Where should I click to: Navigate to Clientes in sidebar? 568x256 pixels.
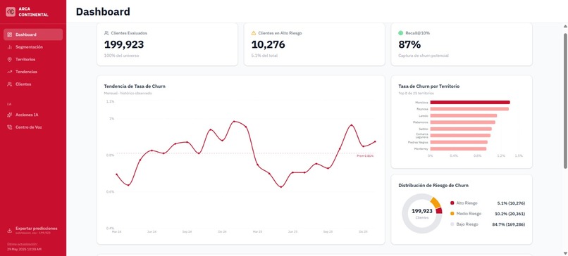[33, 84]
